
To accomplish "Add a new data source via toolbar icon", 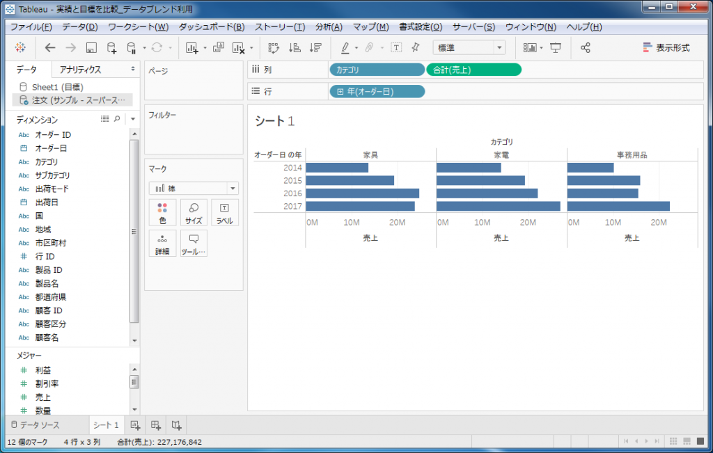I will click(x=111, y=47).
